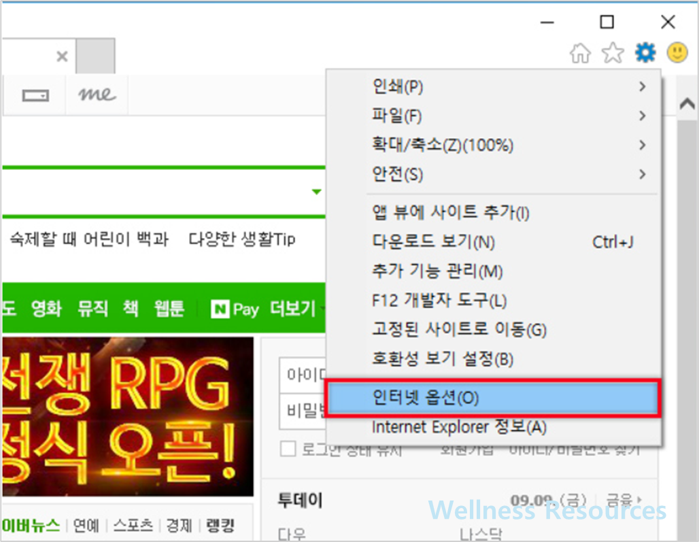This screenshot has width=699, height=542.
Task: Select 확대/축소(Z)(100%) menu item
Action: [493, 145]
